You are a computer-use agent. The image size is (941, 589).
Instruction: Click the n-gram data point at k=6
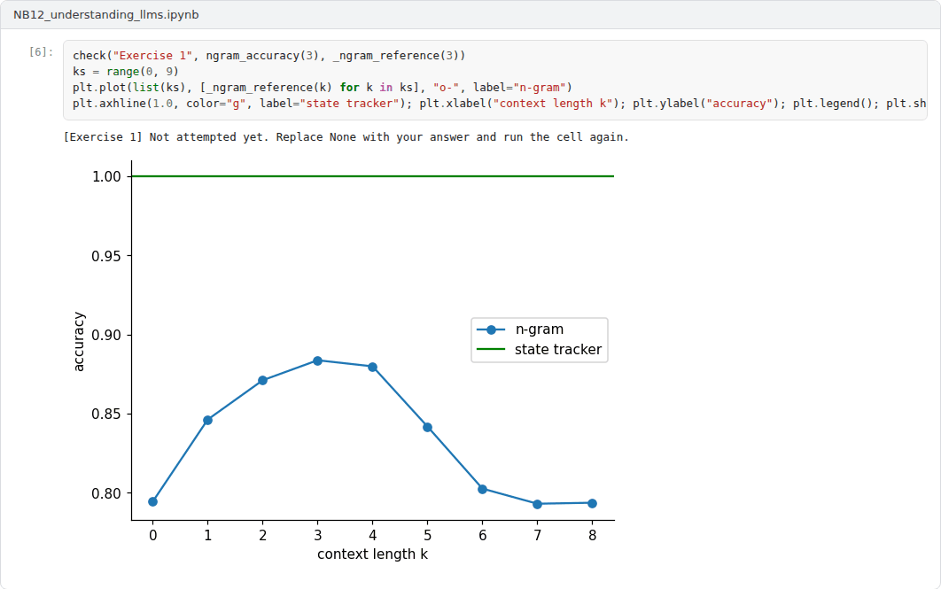[x=483, y=490]
